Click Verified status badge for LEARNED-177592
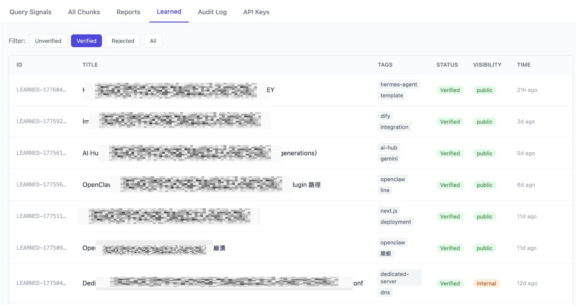Viewport: 576px width, 306px height. pyautogui.click(x=450, y=121)
